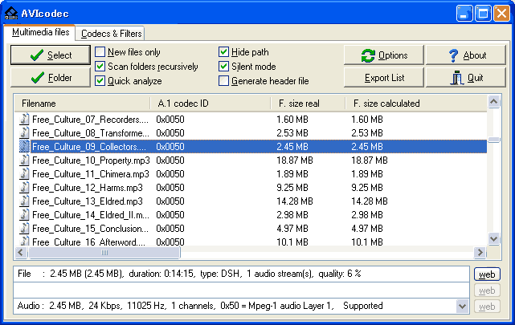Image resolution: width=515 pixels, height=325 pixels.
Task: Click the horizontal scrollbar thumb
Action: tap(104, 253)
